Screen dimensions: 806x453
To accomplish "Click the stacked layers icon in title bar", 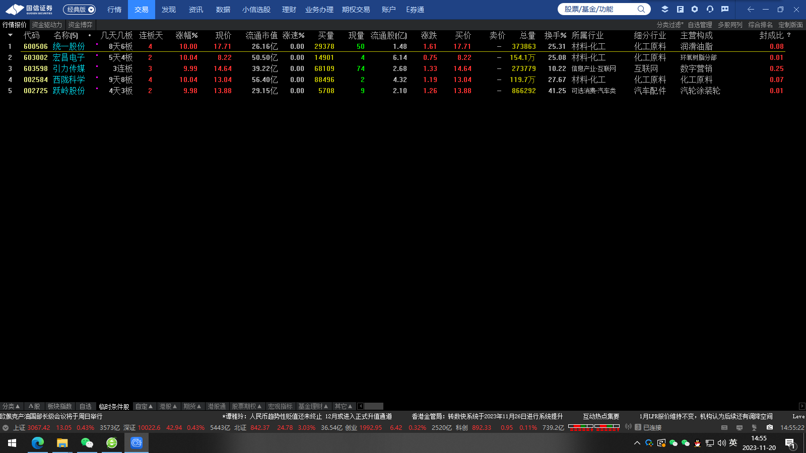I will click(665, 9).
